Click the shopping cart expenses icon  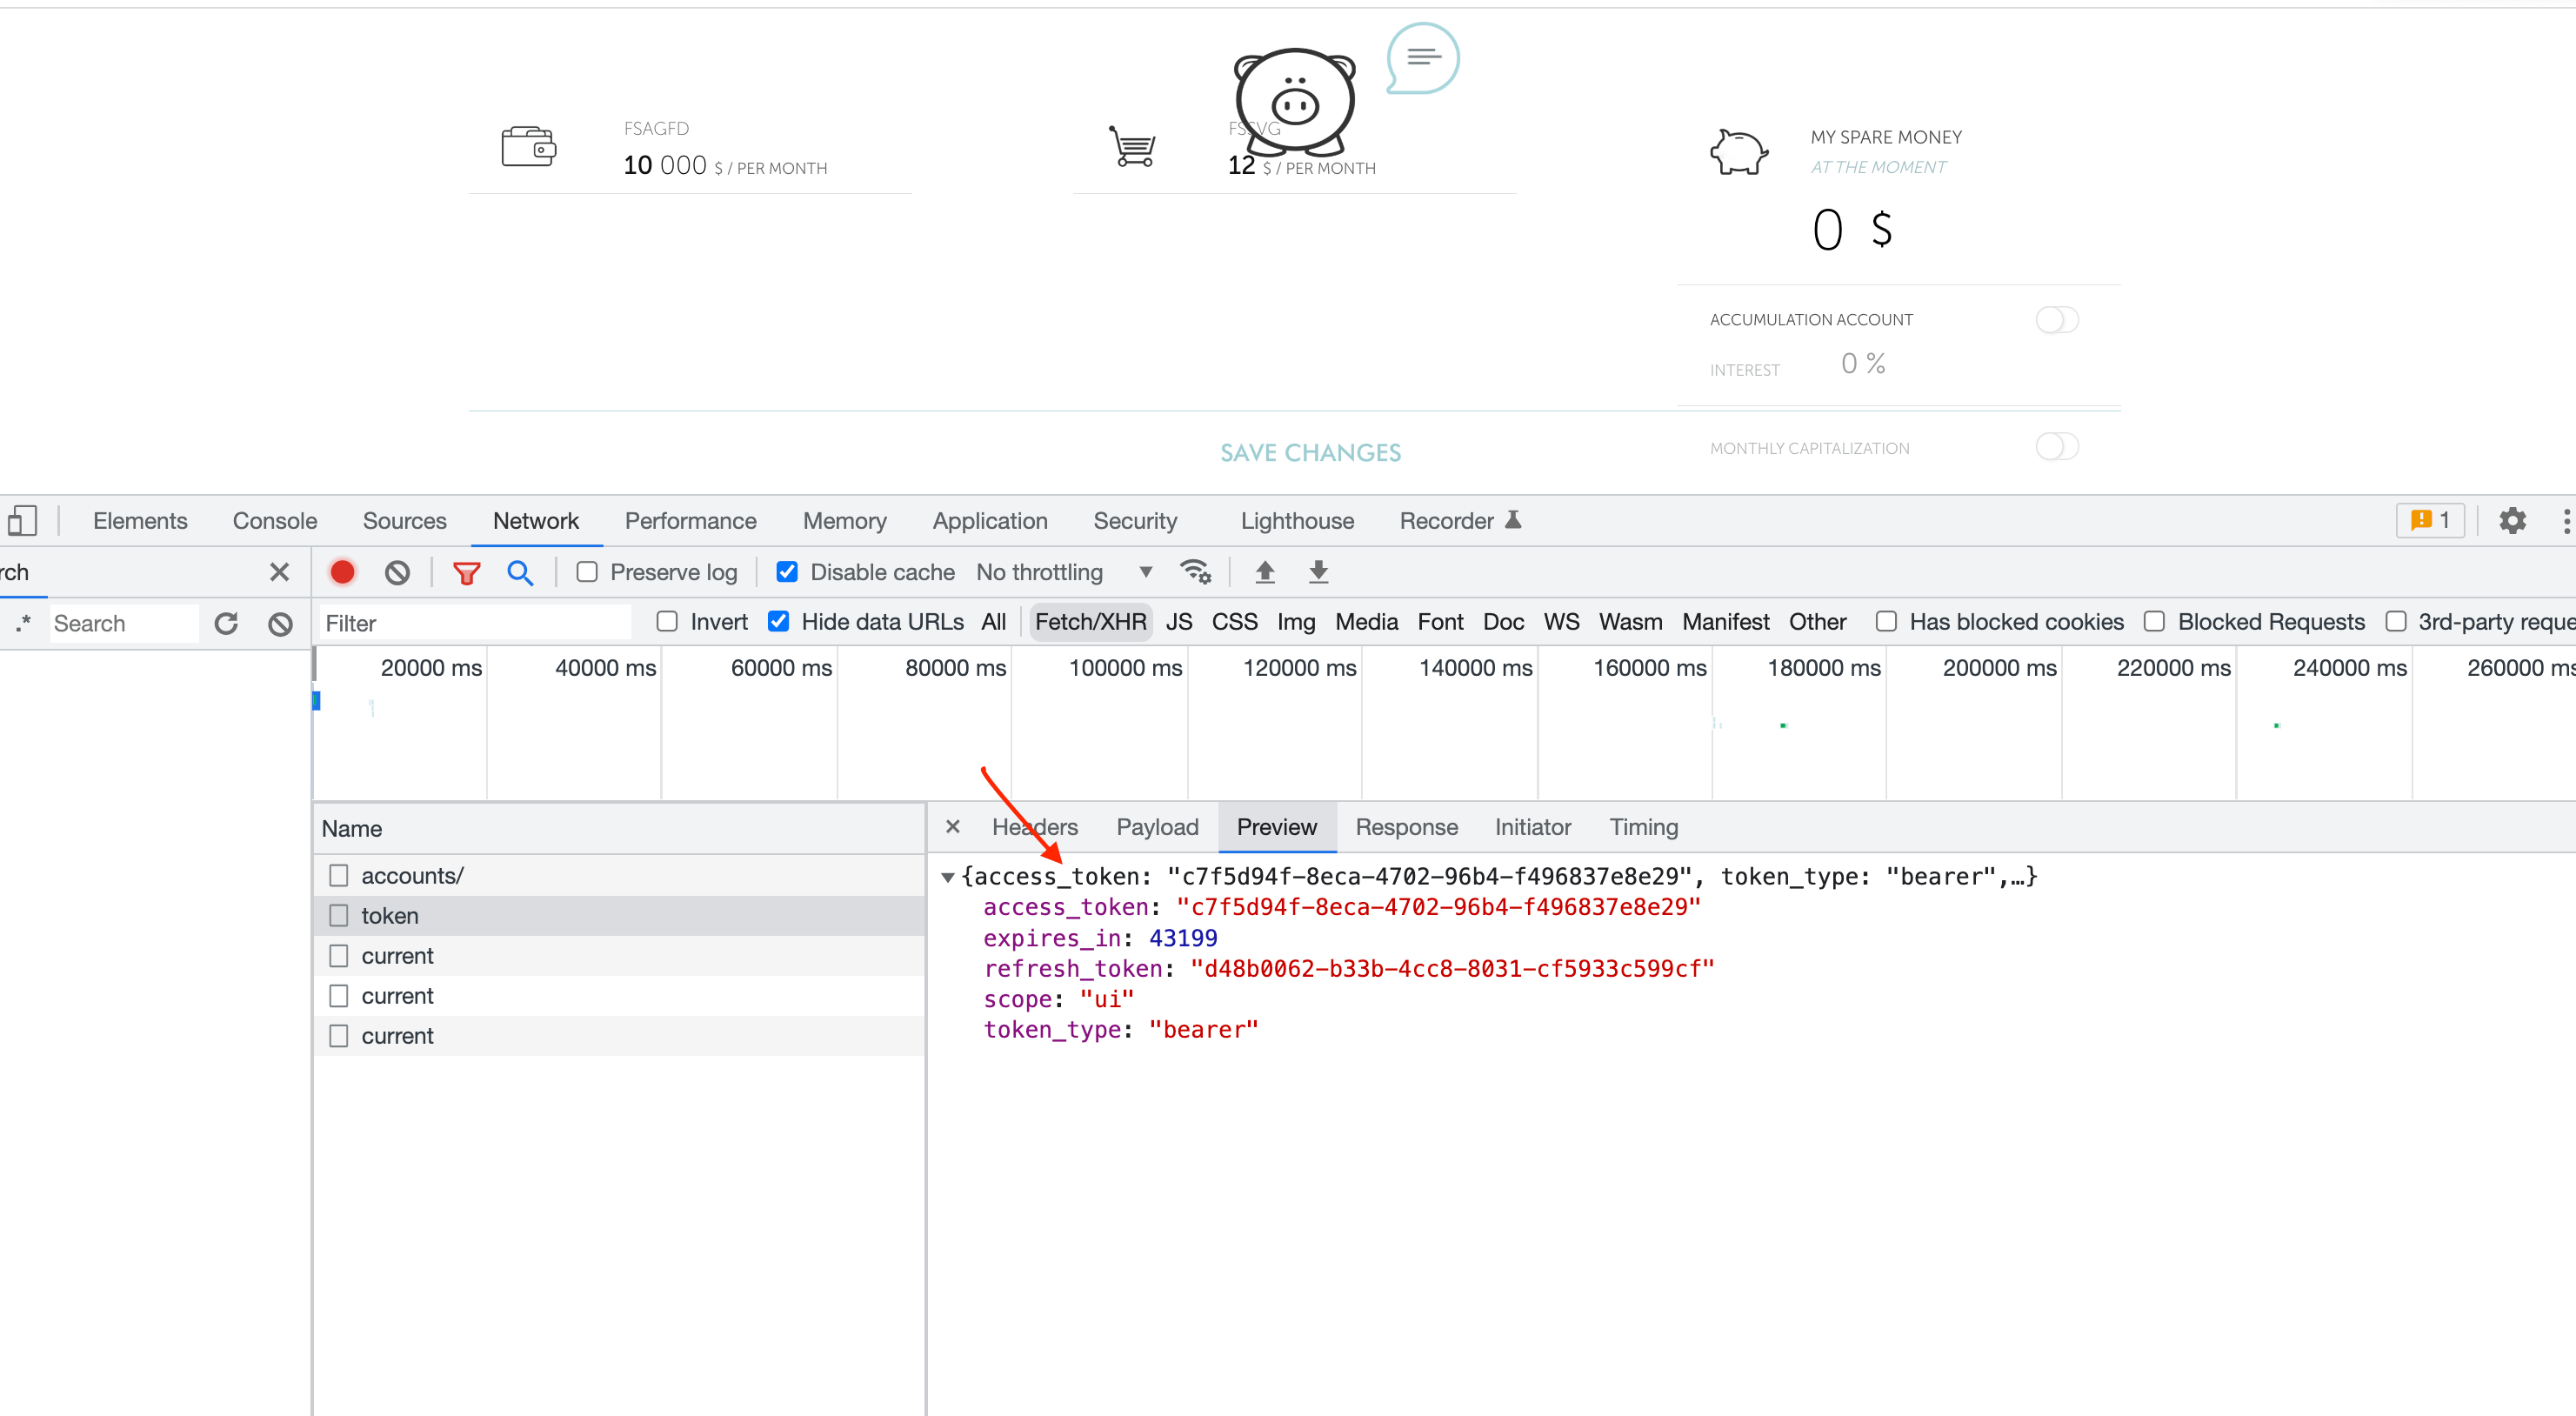click(x=1132, y=147)
